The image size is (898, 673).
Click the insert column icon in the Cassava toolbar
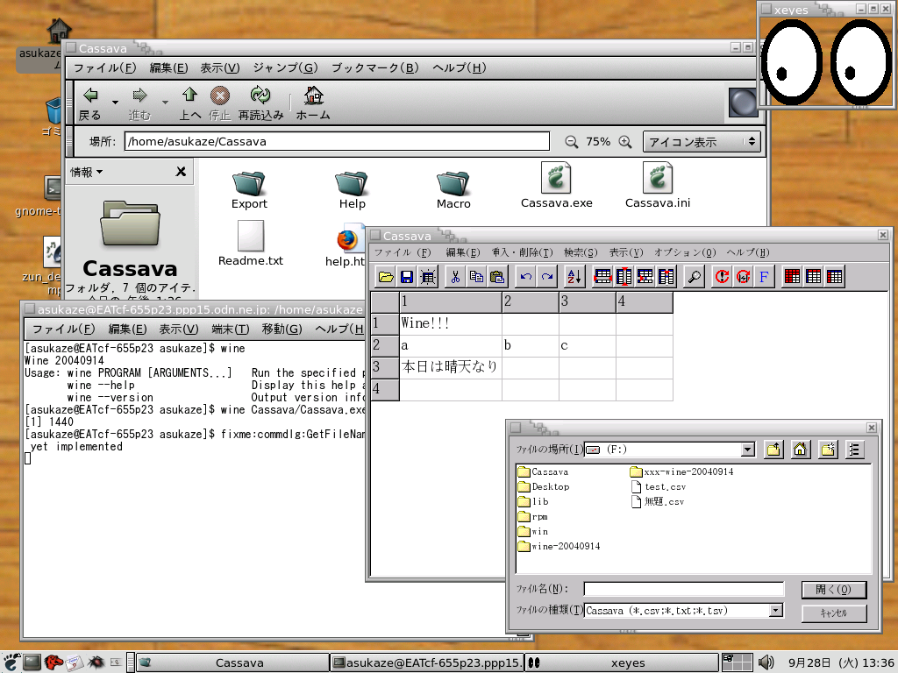(x=624, y=277)
